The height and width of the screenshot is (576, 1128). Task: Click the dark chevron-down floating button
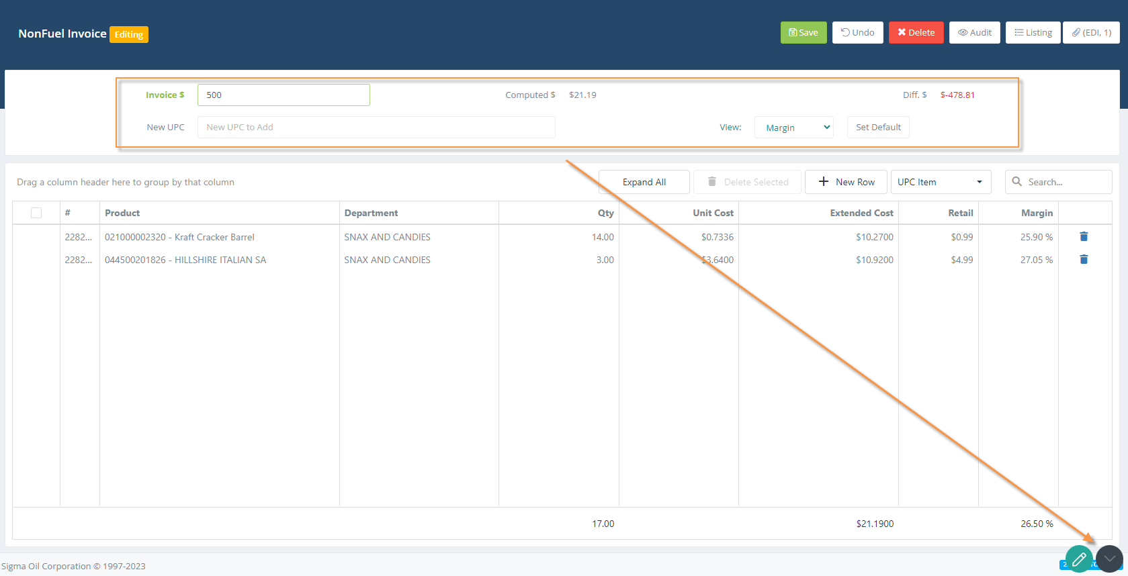click(1109, 559)
